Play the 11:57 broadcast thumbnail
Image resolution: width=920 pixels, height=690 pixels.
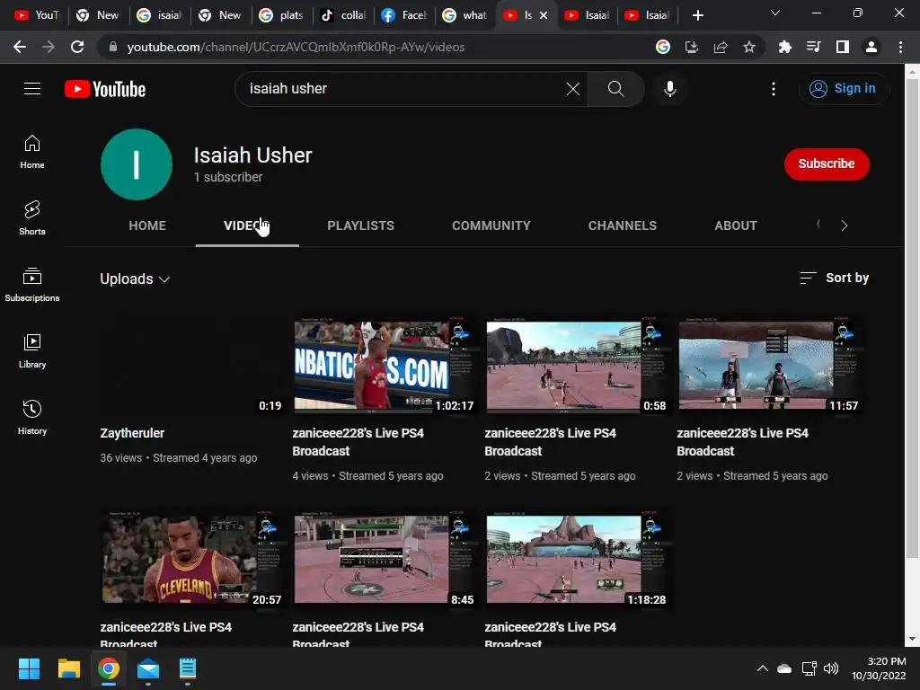769,365
